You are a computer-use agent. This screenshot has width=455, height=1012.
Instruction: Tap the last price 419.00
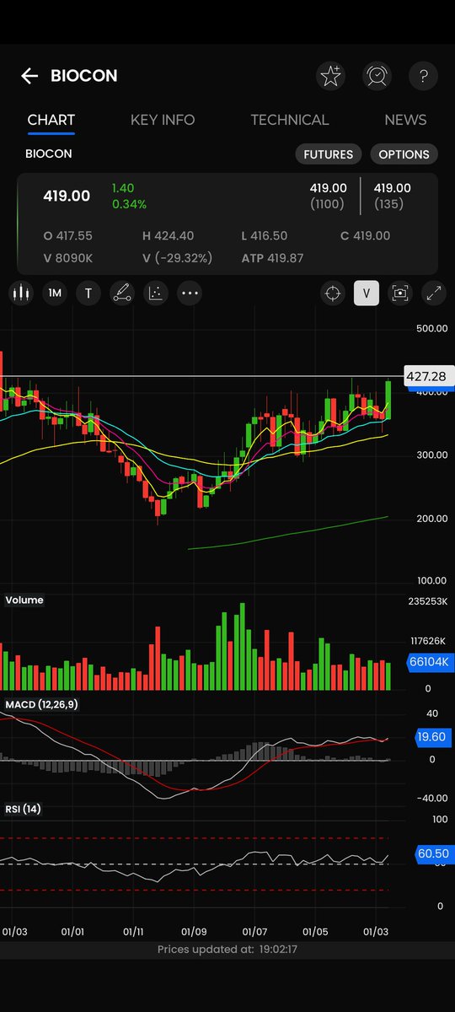[x=67, y=196]
